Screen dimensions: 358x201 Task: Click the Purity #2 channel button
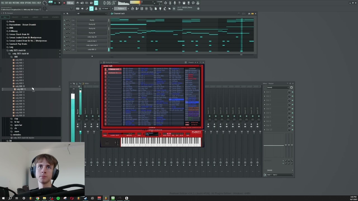click(x=92, y=24)
